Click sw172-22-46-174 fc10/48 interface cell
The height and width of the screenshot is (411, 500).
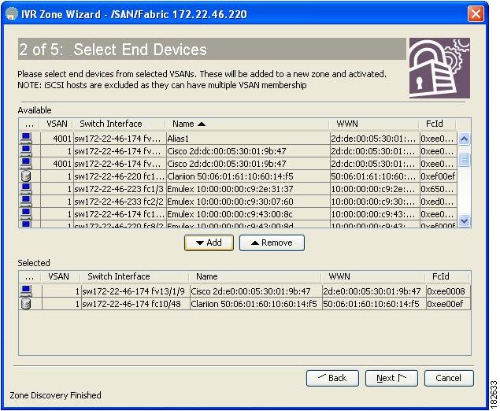(x=135, y=304)
